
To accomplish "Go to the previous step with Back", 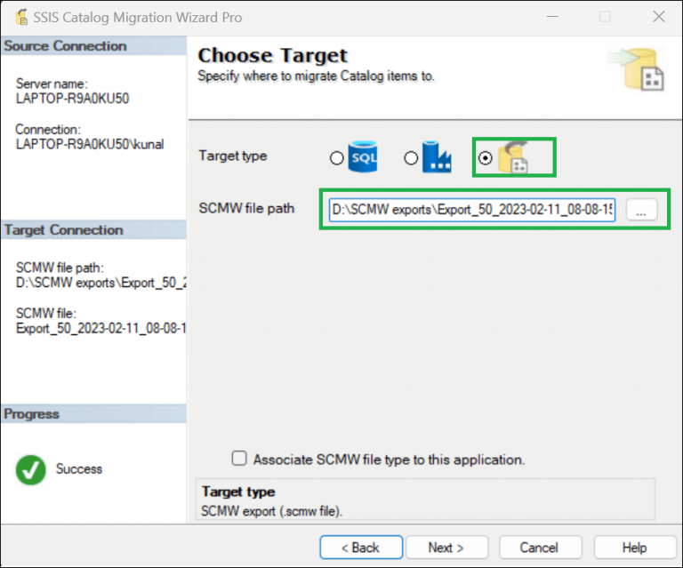I will pos(361,548).
